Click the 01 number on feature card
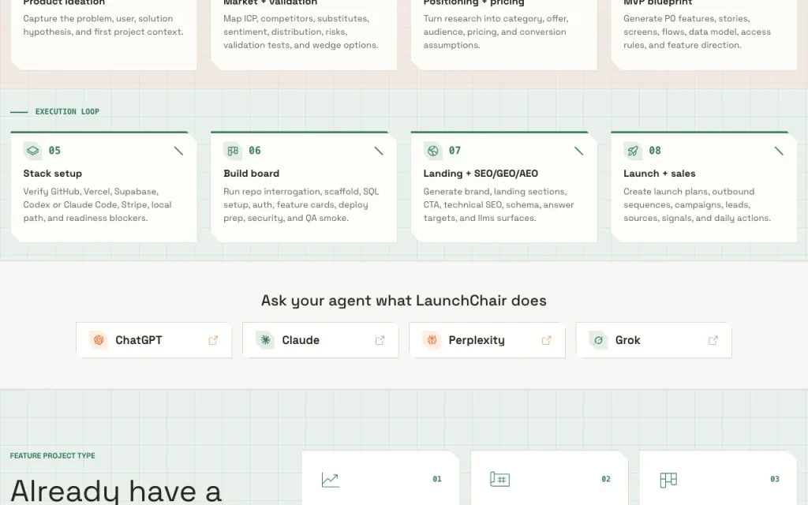Viewport: 808px width, 505px height. (x=437, y=479)
